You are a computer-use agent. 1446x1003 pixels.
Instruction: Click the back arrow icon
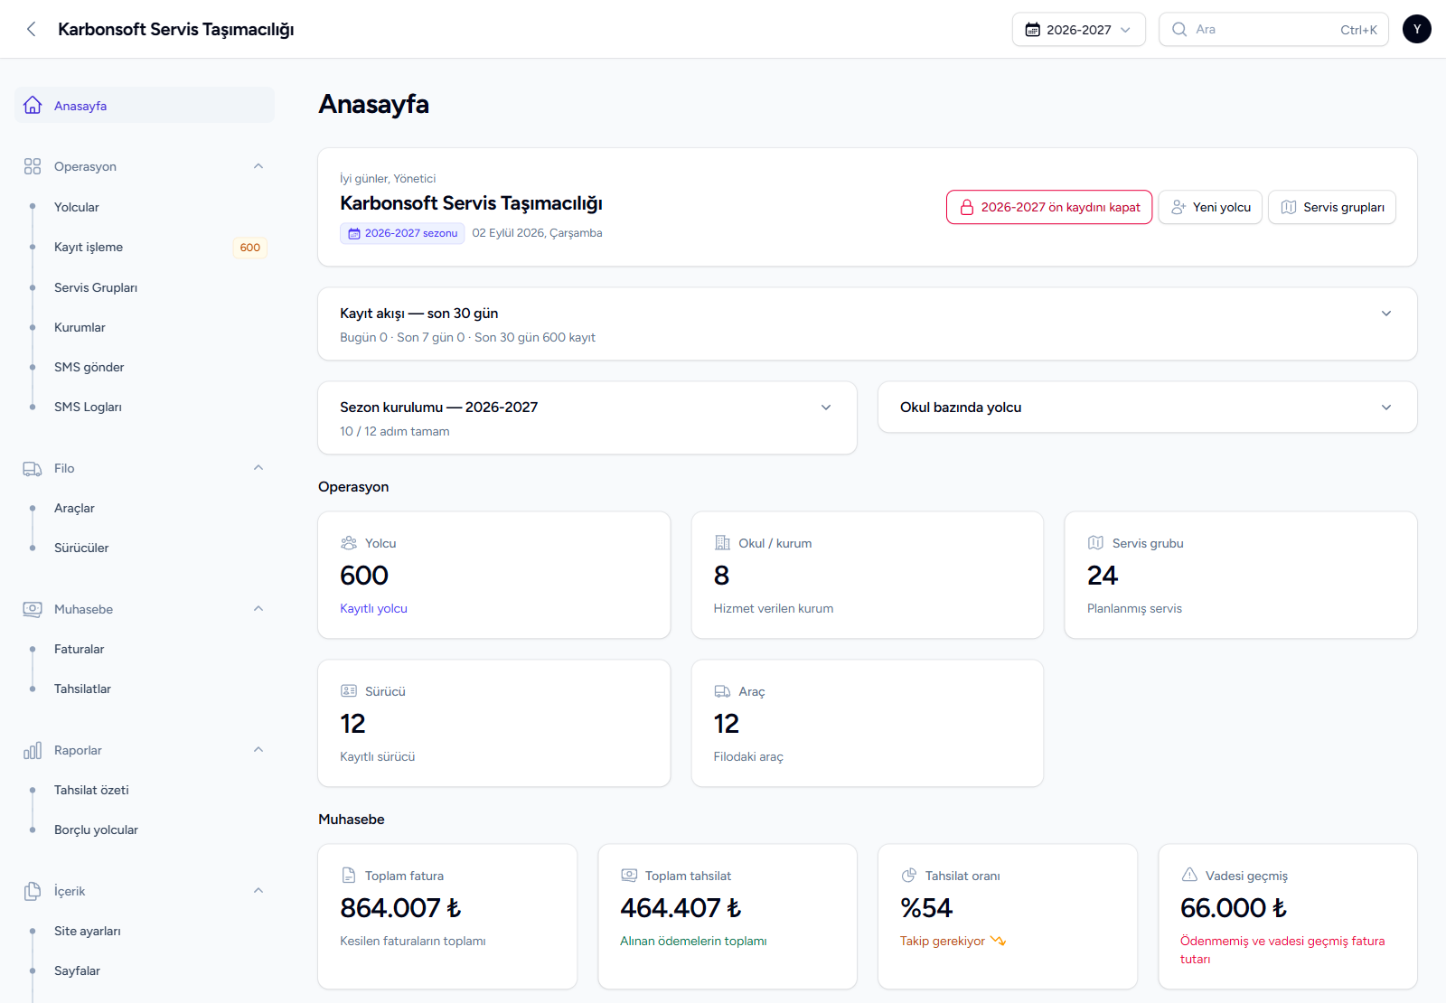tap(32, 29)
